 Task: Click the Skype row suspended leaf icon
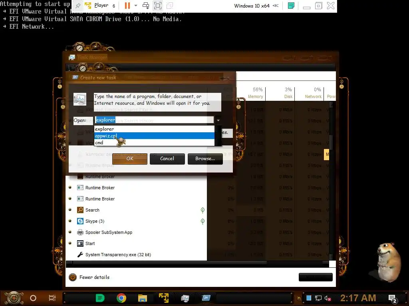tap(203, 222)
